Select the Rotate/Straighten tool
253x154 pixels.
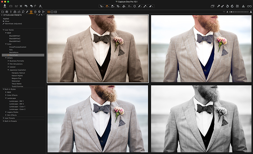click(124, 6)
